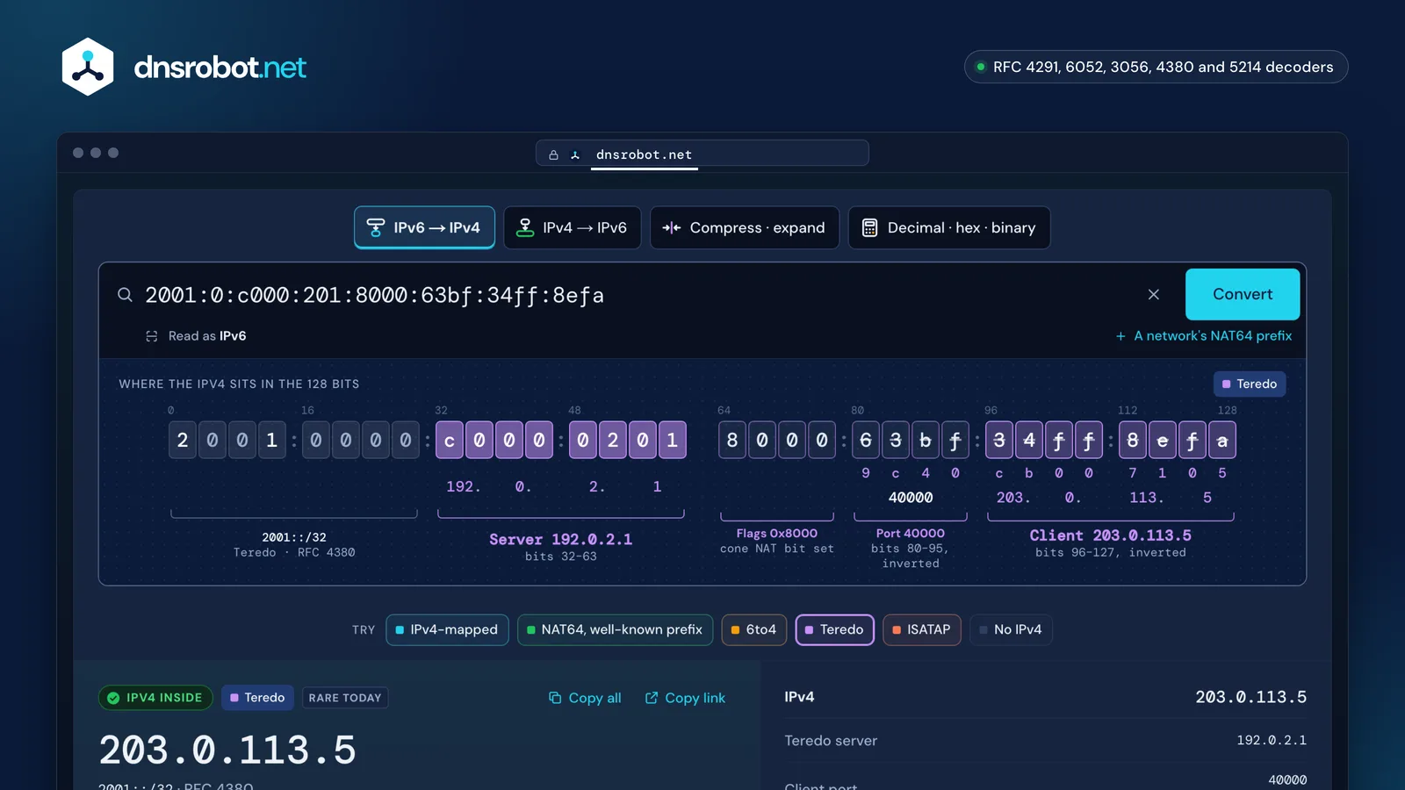Click the plus icon before NAT64 prefix

pyautogui.click(x=1120, y=336)
